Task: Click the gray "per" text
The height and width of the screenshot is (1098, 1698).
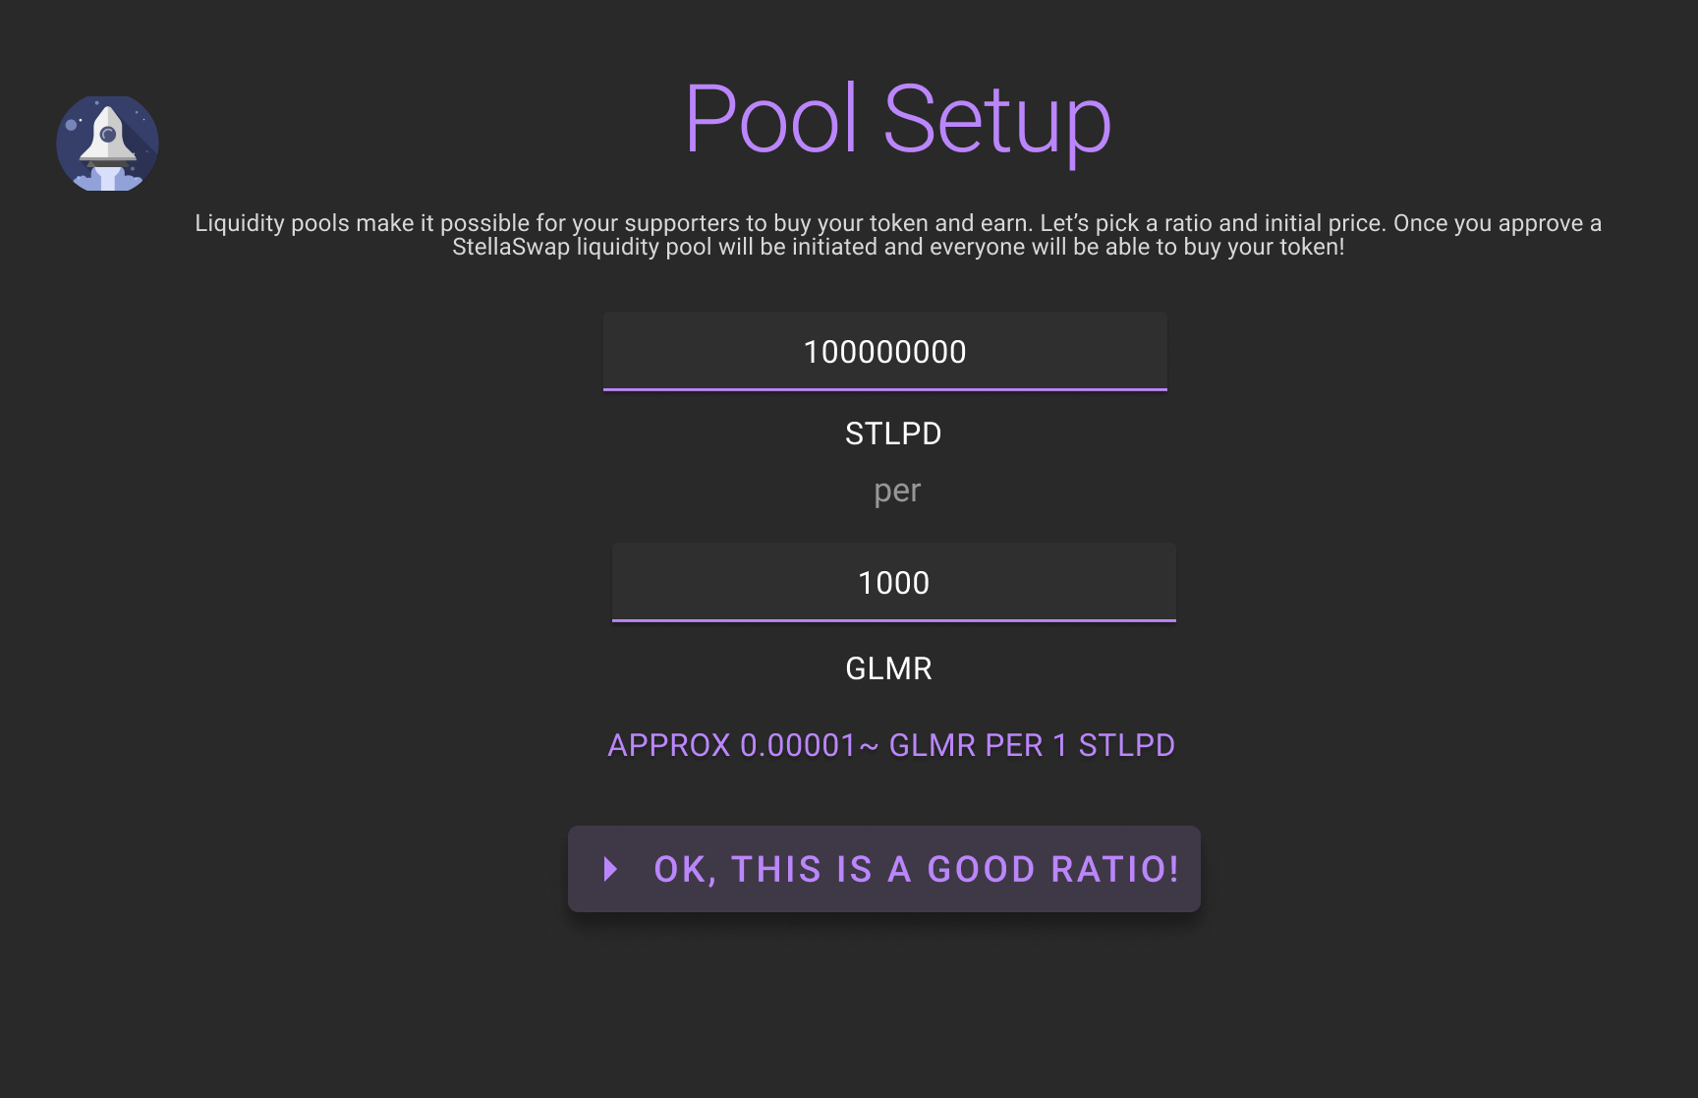Action: 897,491
